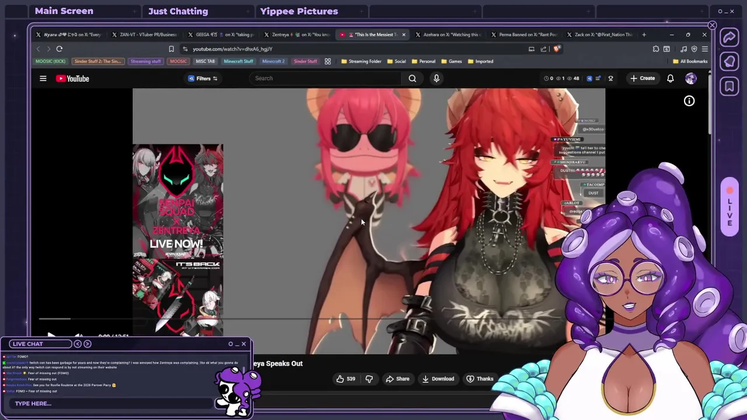The image size is (747, 420).
Task: Click the Brave Shields lion icon
Action: pos(556,49)
